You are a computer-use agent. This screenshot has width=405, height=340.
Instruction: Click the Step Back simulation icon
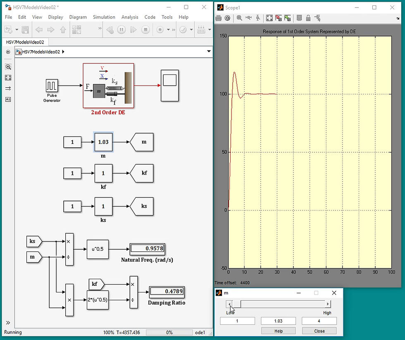click(x=110, y=30)
